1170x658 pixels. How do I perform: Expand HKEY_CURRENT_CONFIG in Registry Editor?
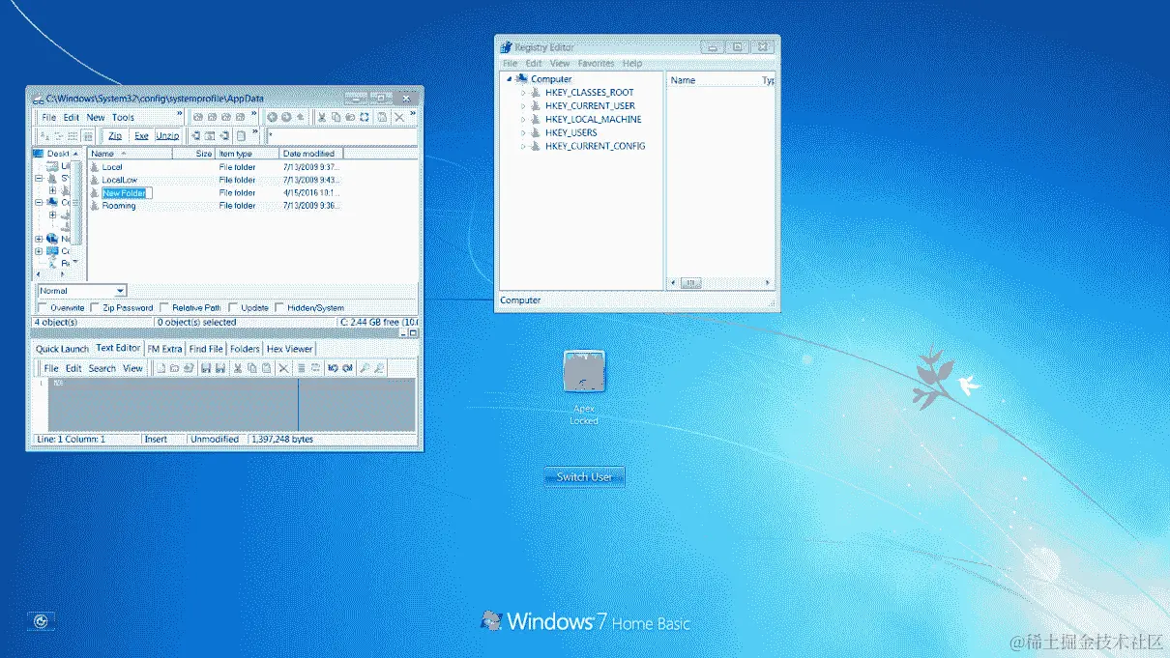523,147
